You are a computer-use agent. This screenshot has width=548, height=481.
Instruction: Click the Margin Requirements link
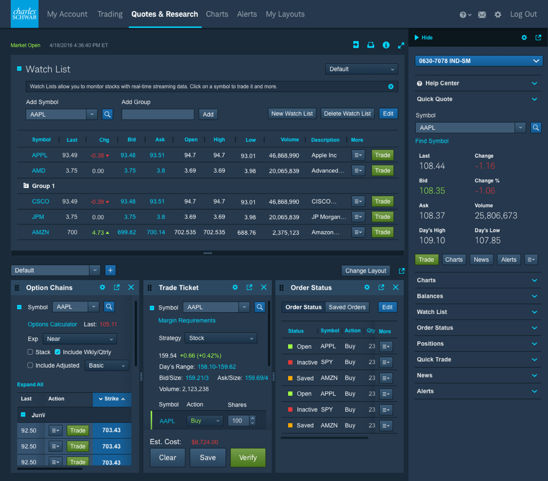coord(187,321)
